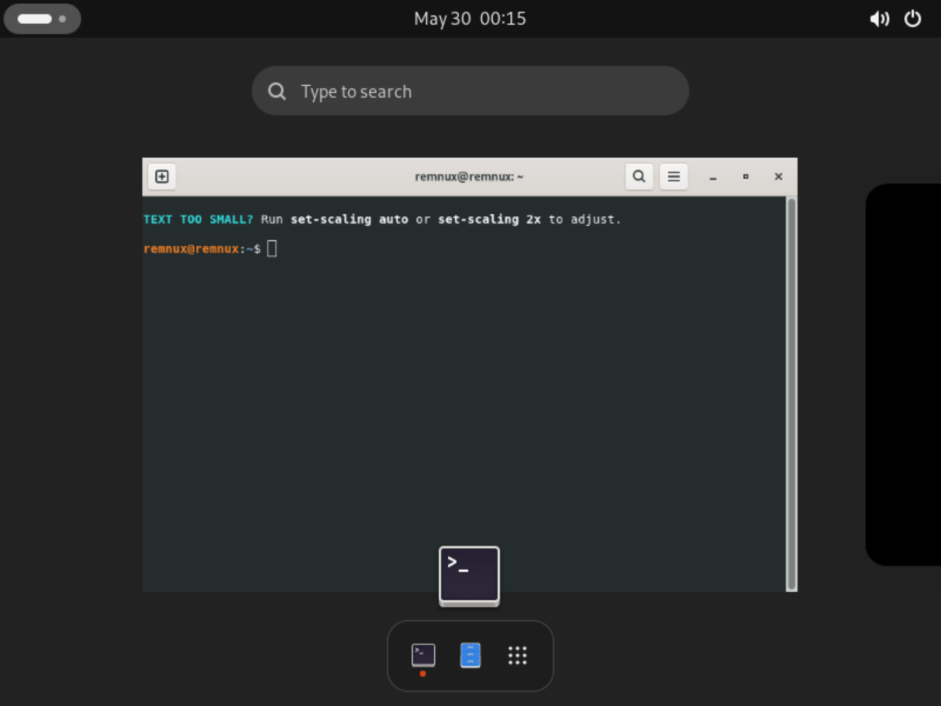Click the terminal prompt remnux@remnux:~$

[202, 248]
